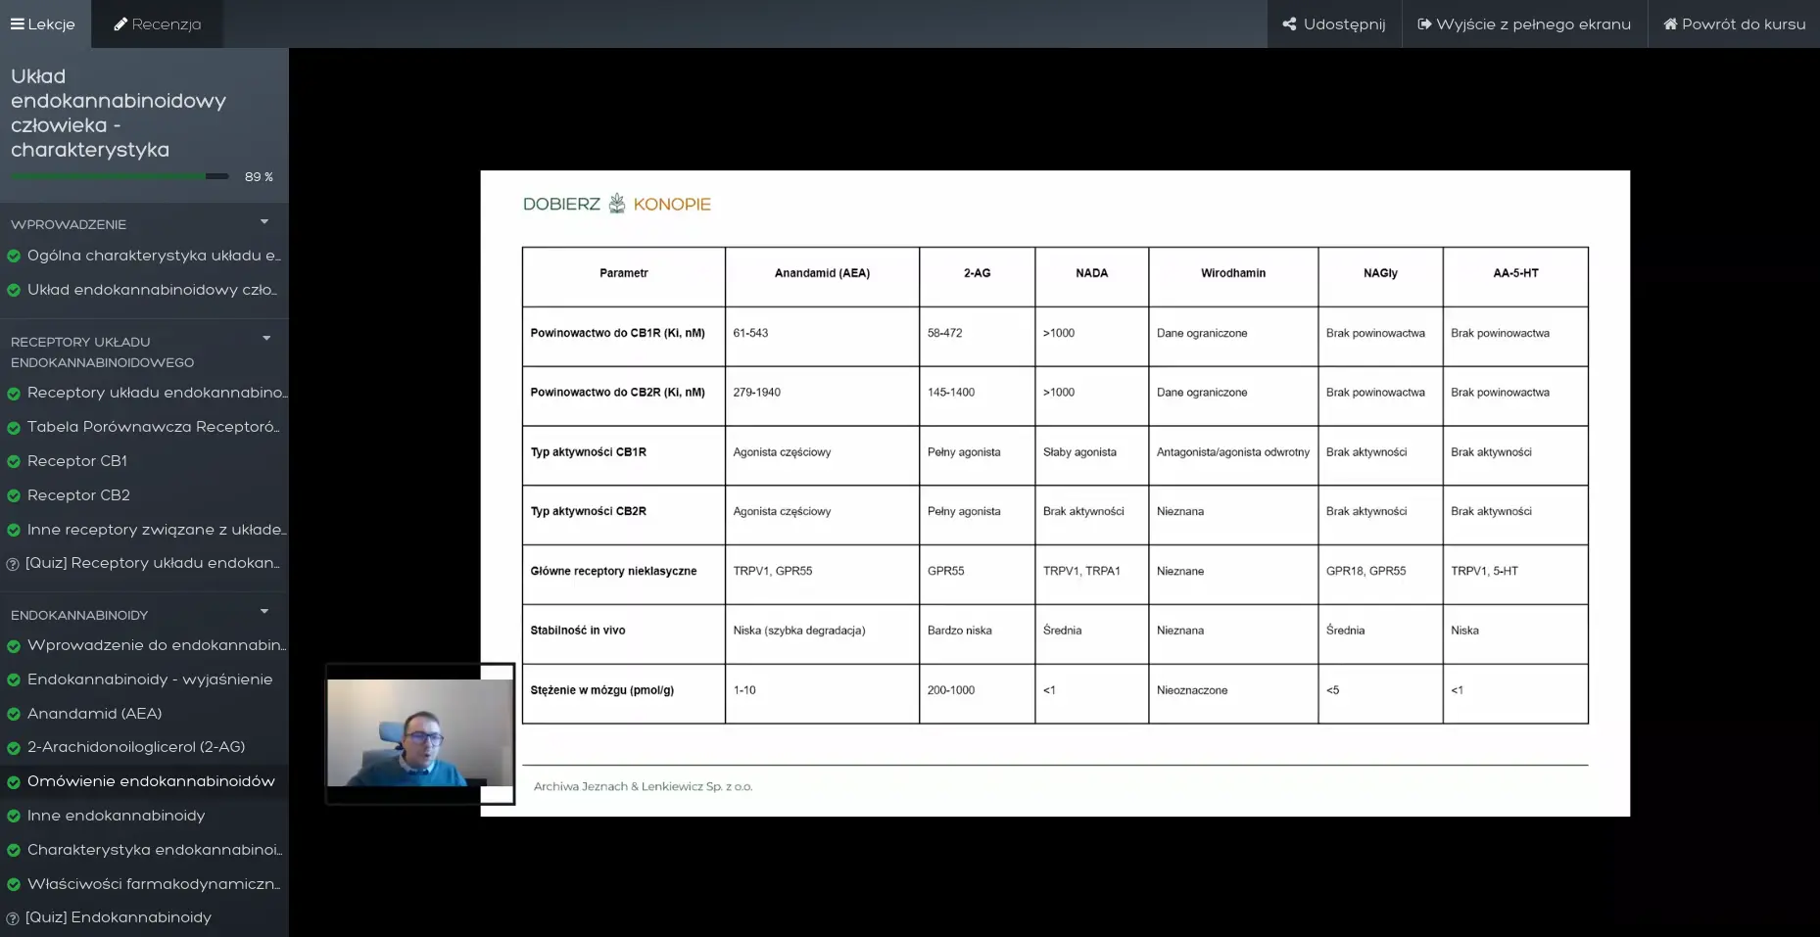Click question mark icon of Endokannabinoidy quiz
The height and width of the screenshot is (937, 1820).
13,918
